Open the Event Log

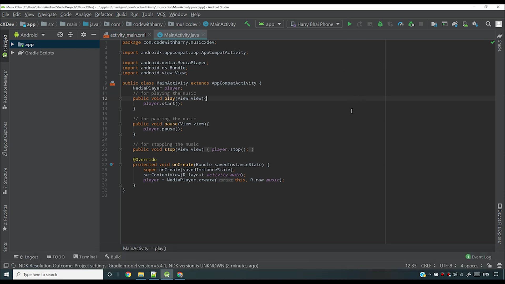[x=478, y=257]
